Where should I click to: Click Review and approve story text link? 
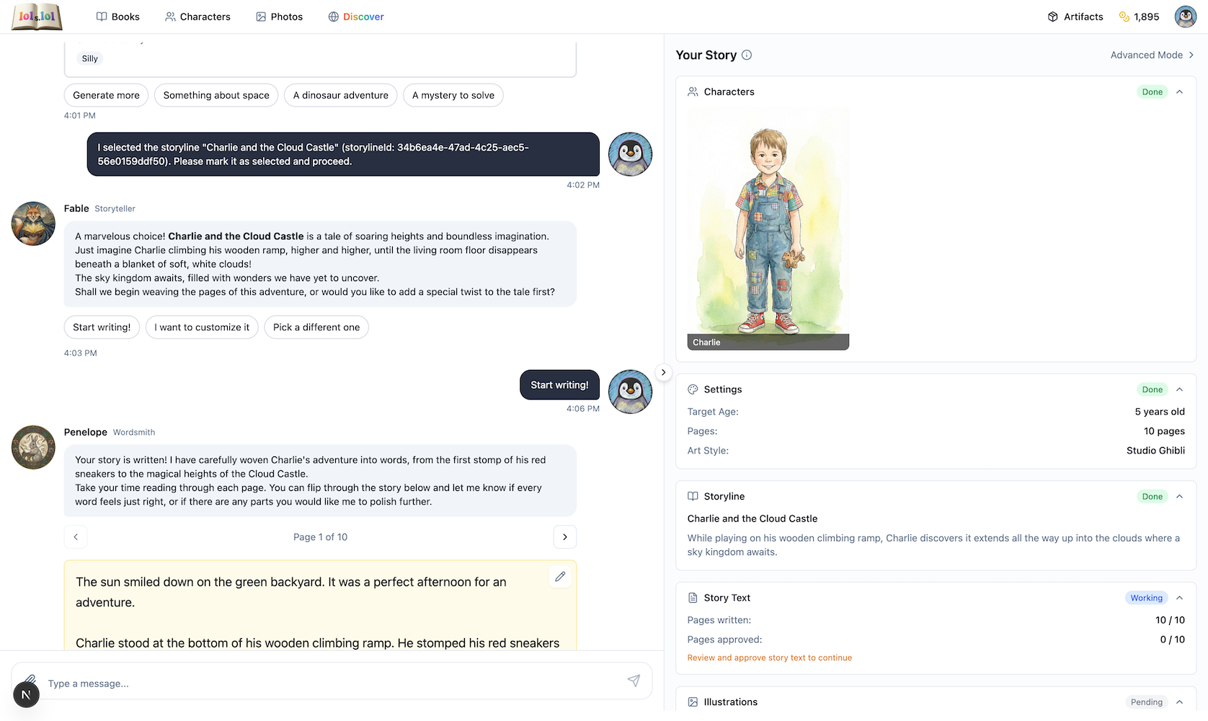pos(769,657)
